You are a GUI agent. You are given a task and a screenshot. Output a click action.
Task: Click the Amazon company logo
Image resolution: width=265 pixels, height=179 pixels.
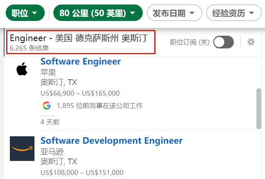pos(22,149)
